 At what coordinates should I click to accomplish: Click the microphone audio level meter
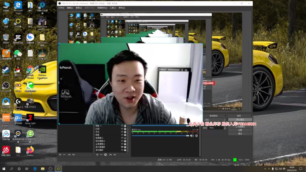coord(165,132)
